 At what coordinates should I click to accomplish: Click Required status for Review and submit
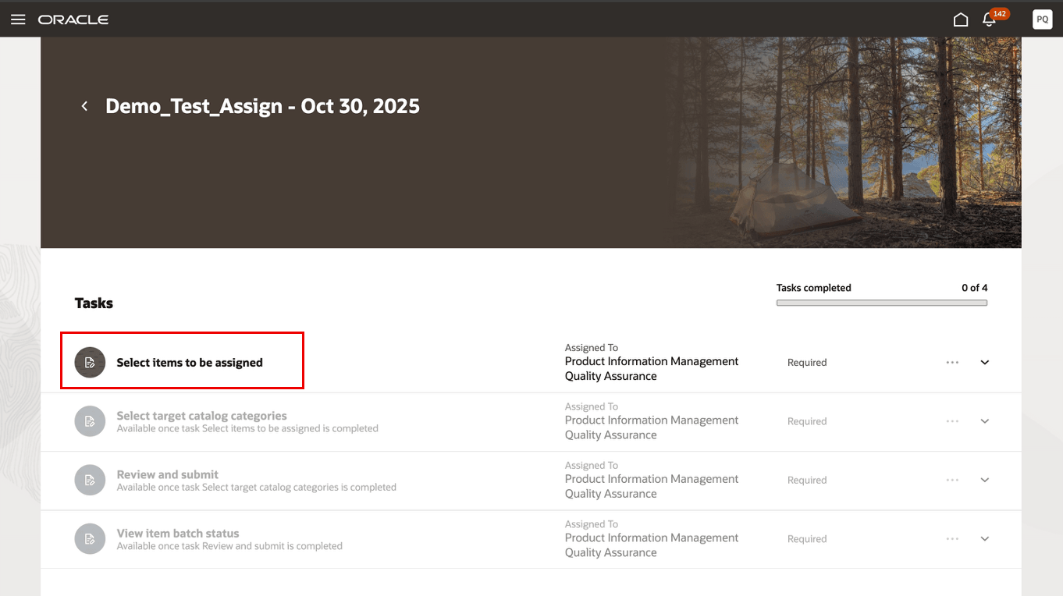pos(807,481)
